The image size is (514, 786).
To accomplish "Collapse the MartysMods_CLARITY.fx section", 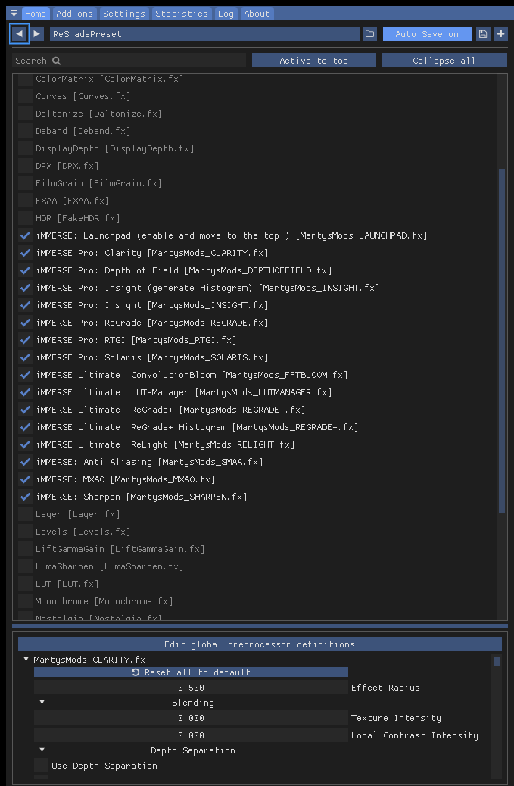I will pyautogui.click(x=26, y=660).
